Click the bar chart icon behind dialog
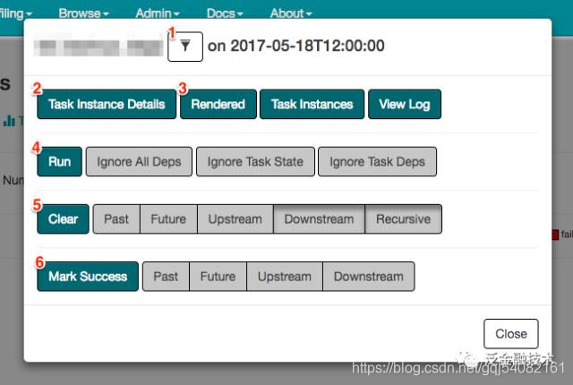Screen dimensions: 573x385 pyautogui.click(x=9, y=121)
